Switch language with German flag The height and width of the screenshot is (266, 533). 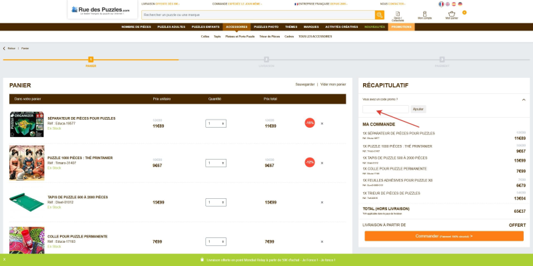(460, 4)
